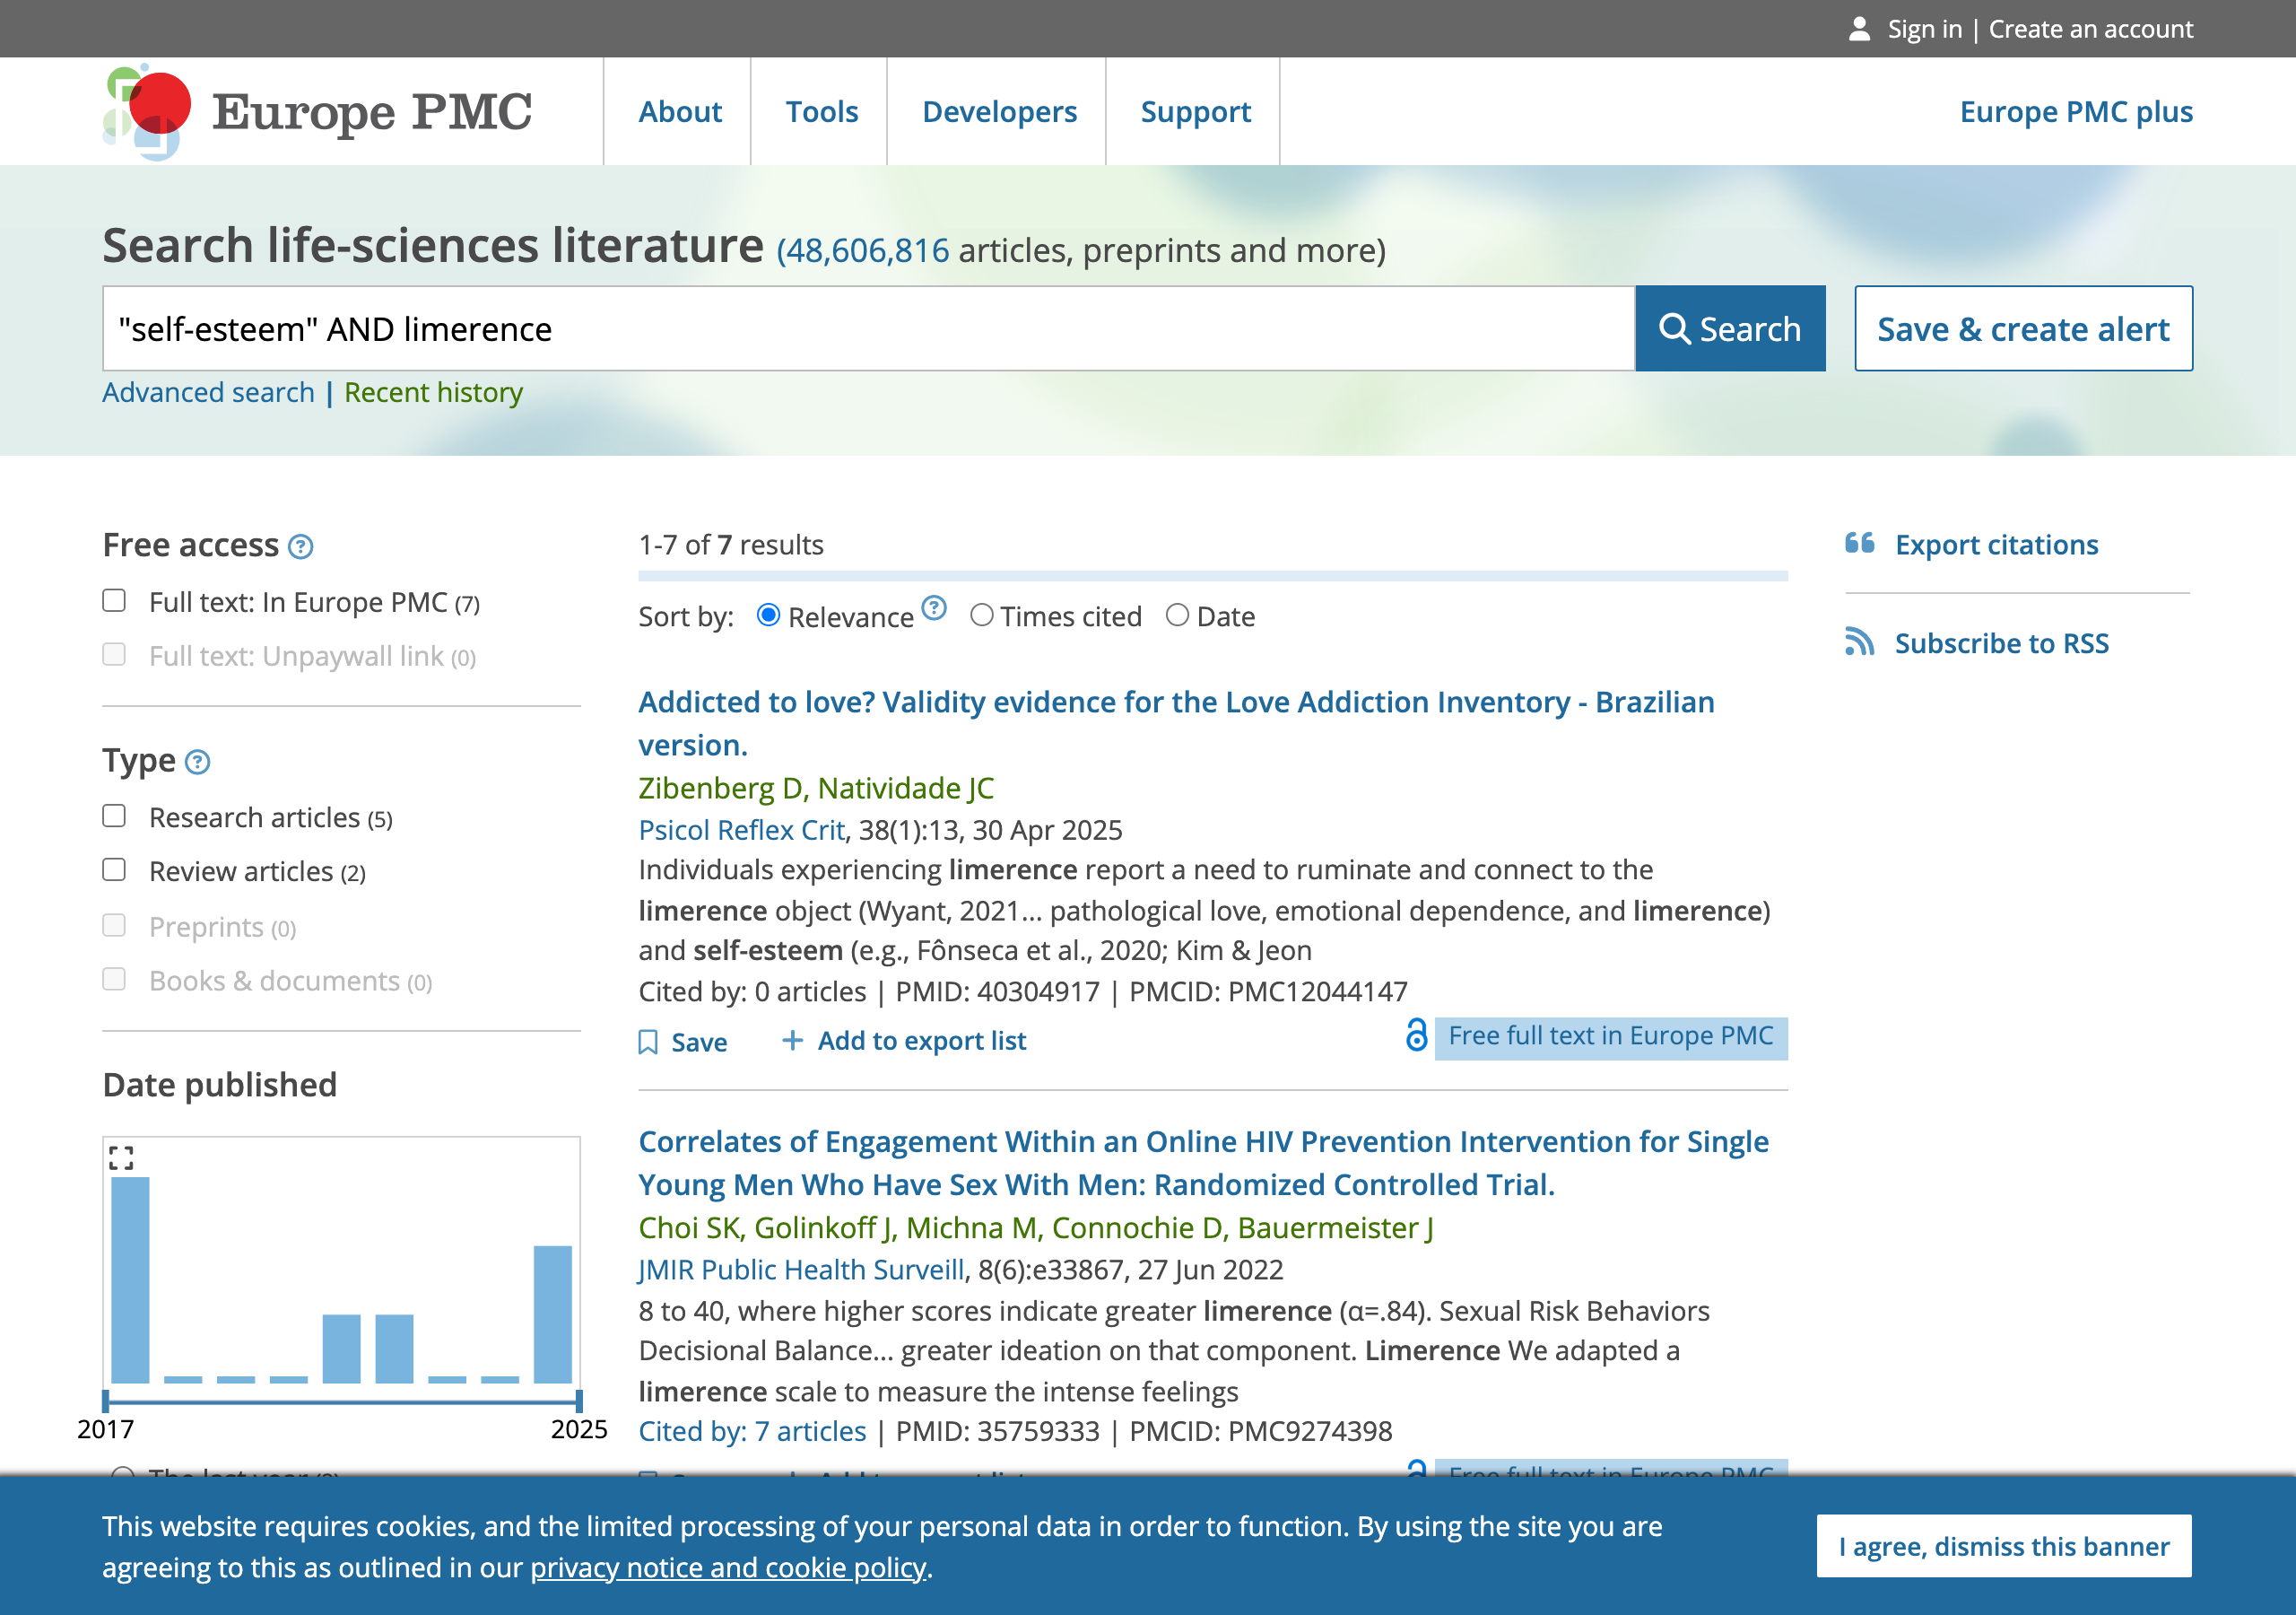Go to Europe PMC plus
The height and width of the screenshot is (1615, 2296).
(x=2076, y=112)
